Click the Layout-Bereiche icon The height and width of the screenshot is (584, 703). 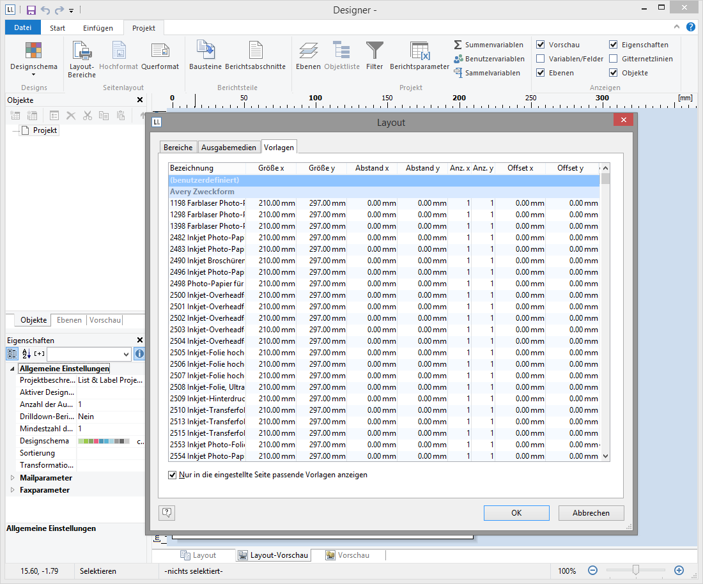[x=82, y=51]
